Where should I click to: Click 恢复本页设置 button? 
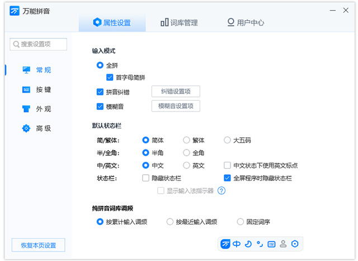pos(39,245)
